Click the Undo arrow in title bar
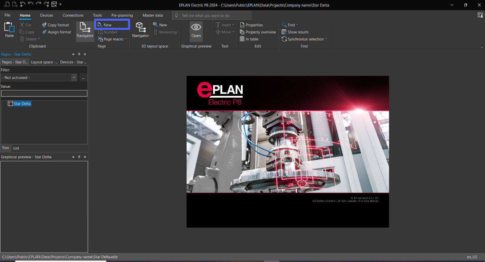This screenshot has height=262, width=485. pyautogui.click(x=31, y=4)
